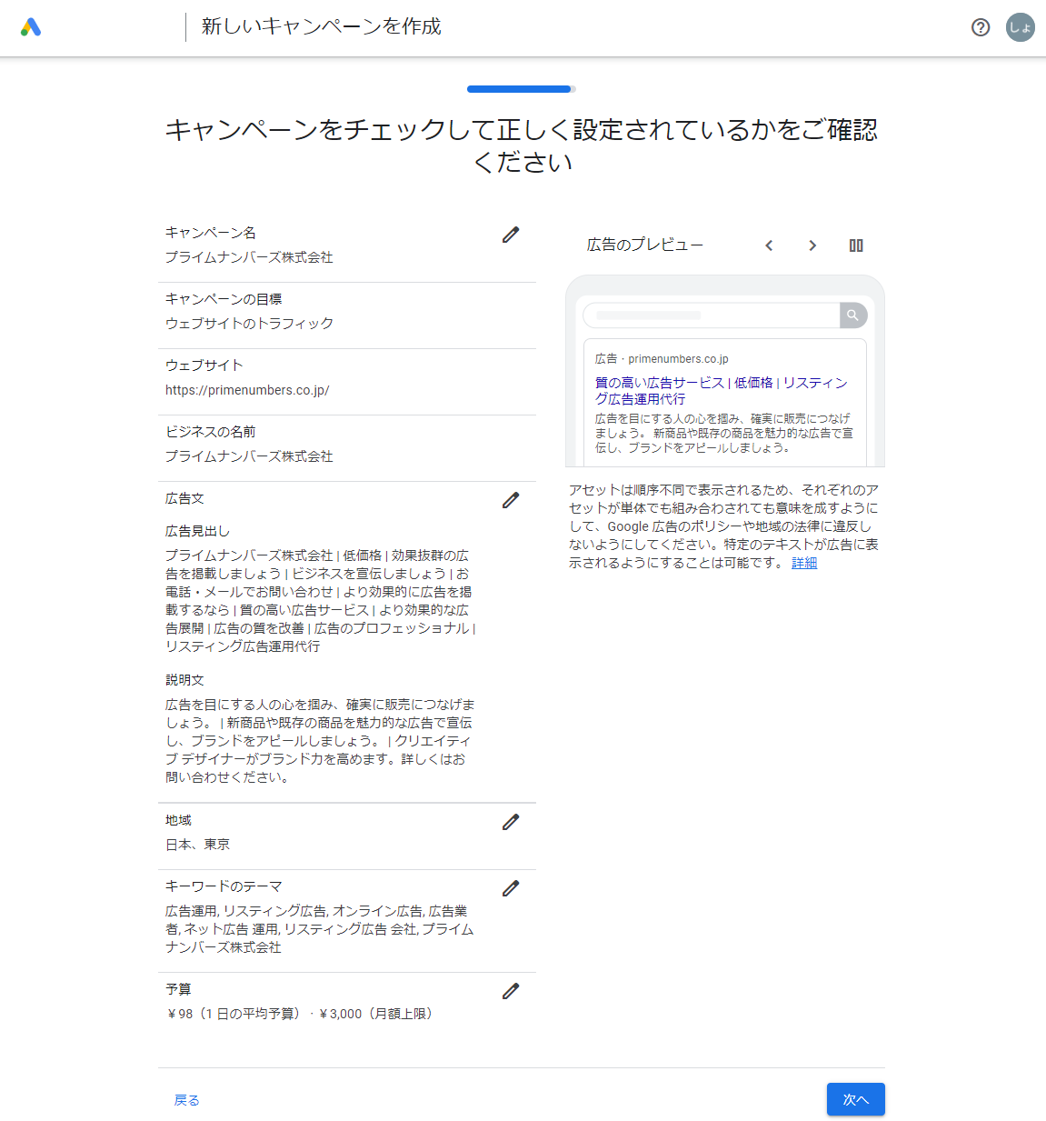Click the ウェブサイトのトラフィック goal value
The height and width of the screenshot is (1121, 1046).
coord(249,324)
